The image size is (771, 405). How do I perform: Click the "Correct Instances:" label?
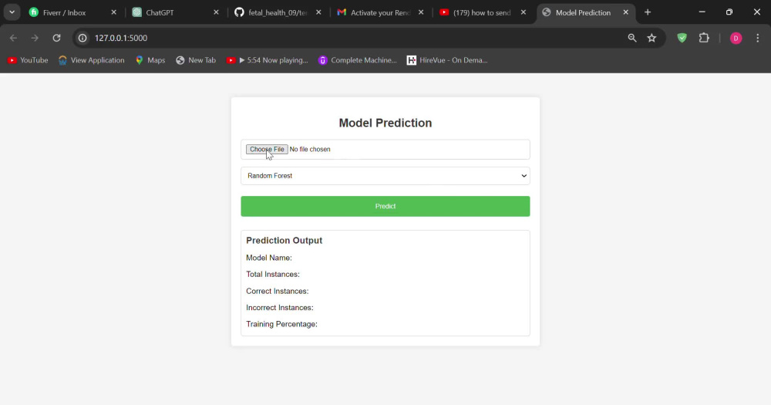tap(278, 292)
